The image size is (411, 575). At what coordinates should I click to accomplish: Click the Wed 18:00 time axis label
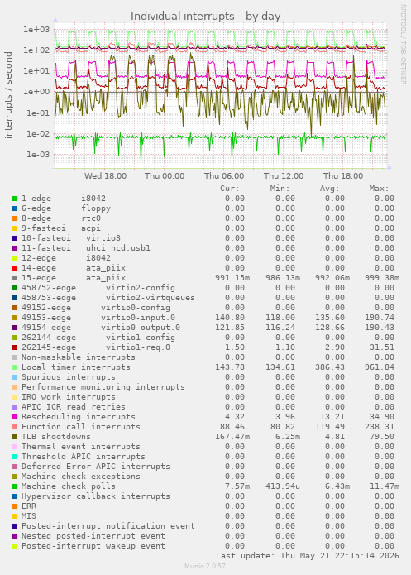[105, 176]
